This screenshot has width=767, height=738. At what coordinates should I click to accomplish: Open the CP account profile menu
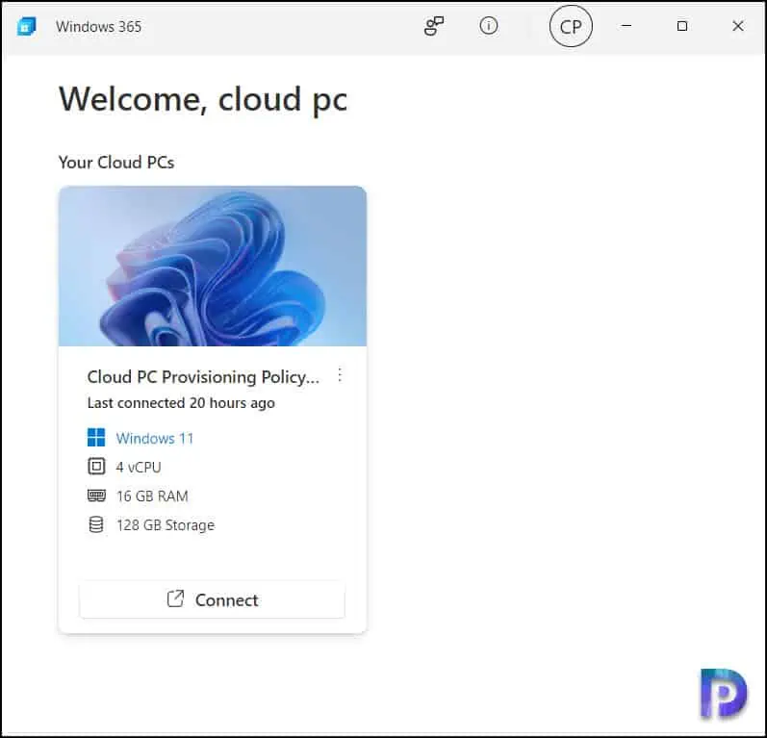571,26
